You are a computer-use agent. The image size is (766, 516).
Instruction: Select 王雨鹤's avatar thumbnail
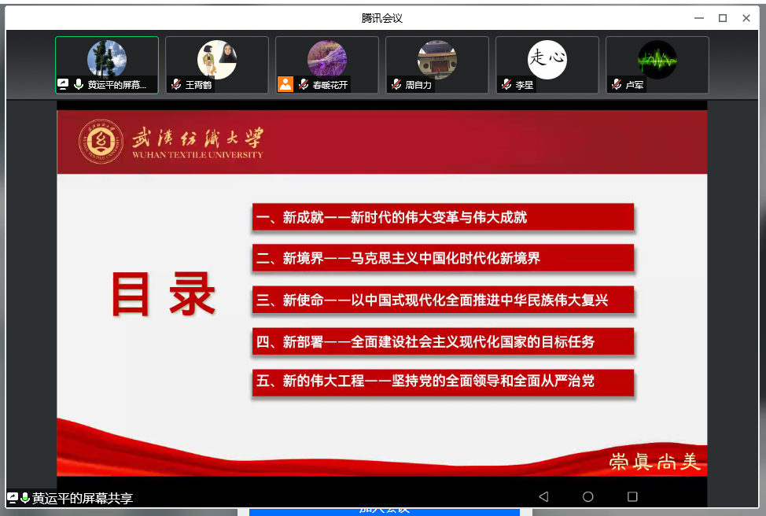pyautogui.click(x=216, y=60)
